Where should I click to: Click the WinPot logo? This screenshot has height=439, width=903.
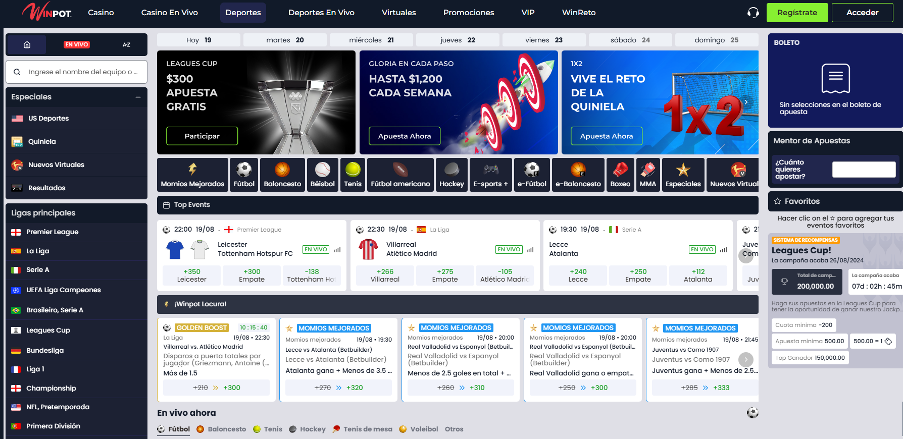coord(47,11)
